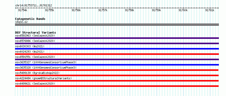Select the blue bar under esv3635327
Screen dimensions: 226x96
[117, 65]
